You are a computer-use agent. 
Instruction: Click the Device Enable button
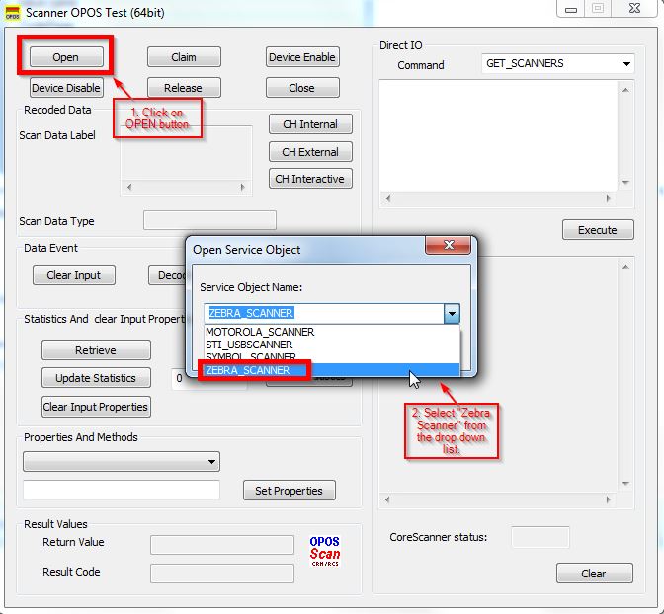[302, 57]
